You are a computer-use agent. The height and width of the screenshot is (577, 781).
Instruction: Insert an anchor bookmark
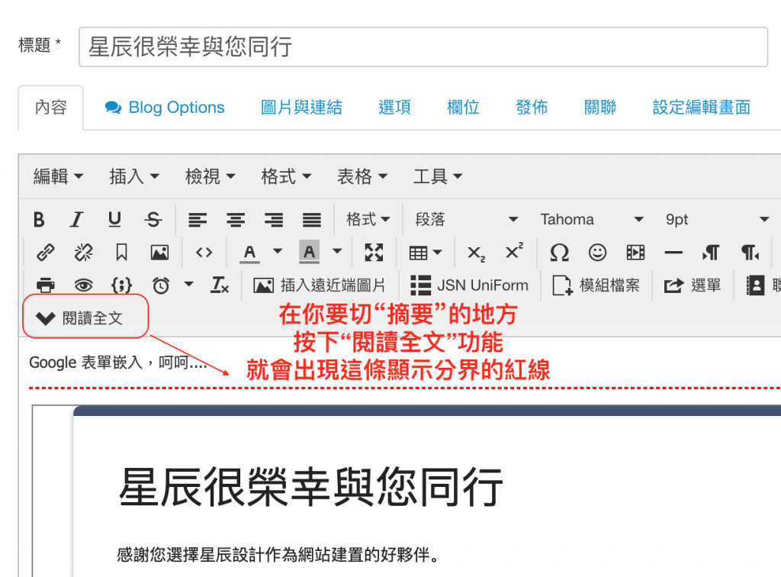click(x=121, y=253)
